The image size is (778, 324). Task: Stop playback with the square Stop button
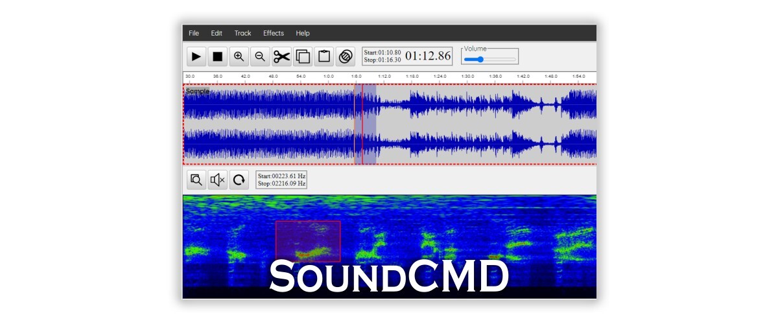218,56
